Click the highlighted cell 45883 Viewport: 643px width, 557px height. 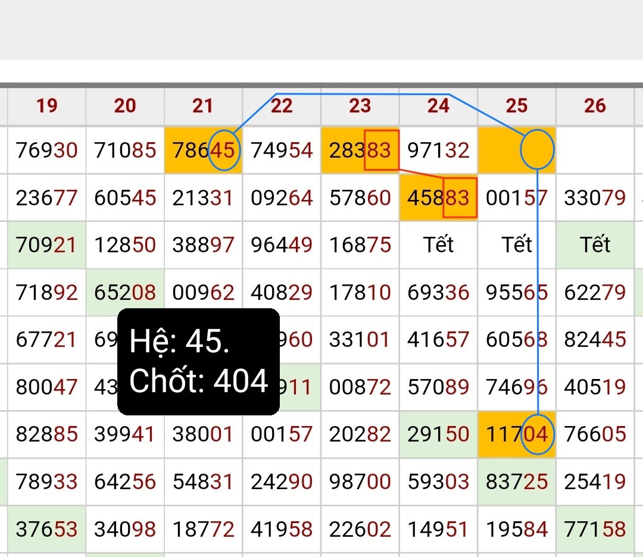438,198
